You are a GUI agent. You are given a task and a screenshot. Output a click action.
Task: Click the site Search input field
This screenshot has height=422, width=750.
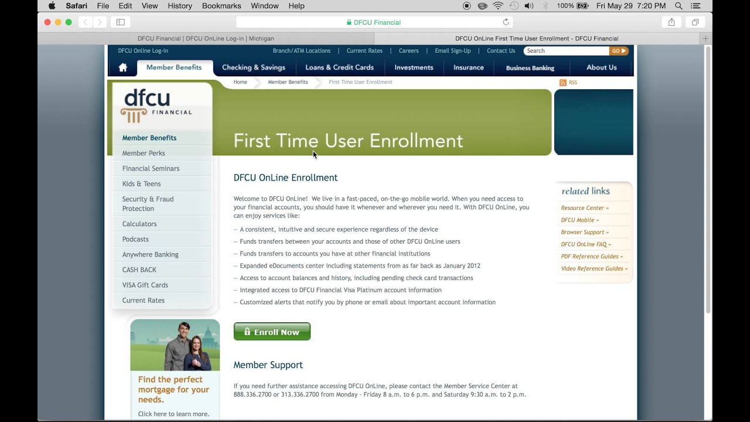[566, 51]
